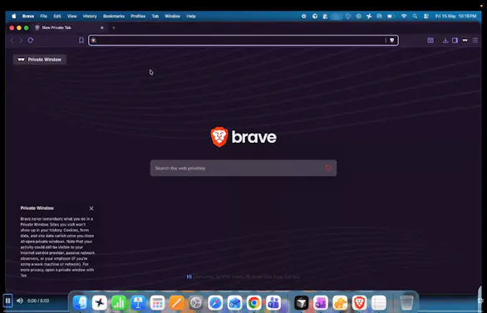Open the View menu

pos(71,16)
